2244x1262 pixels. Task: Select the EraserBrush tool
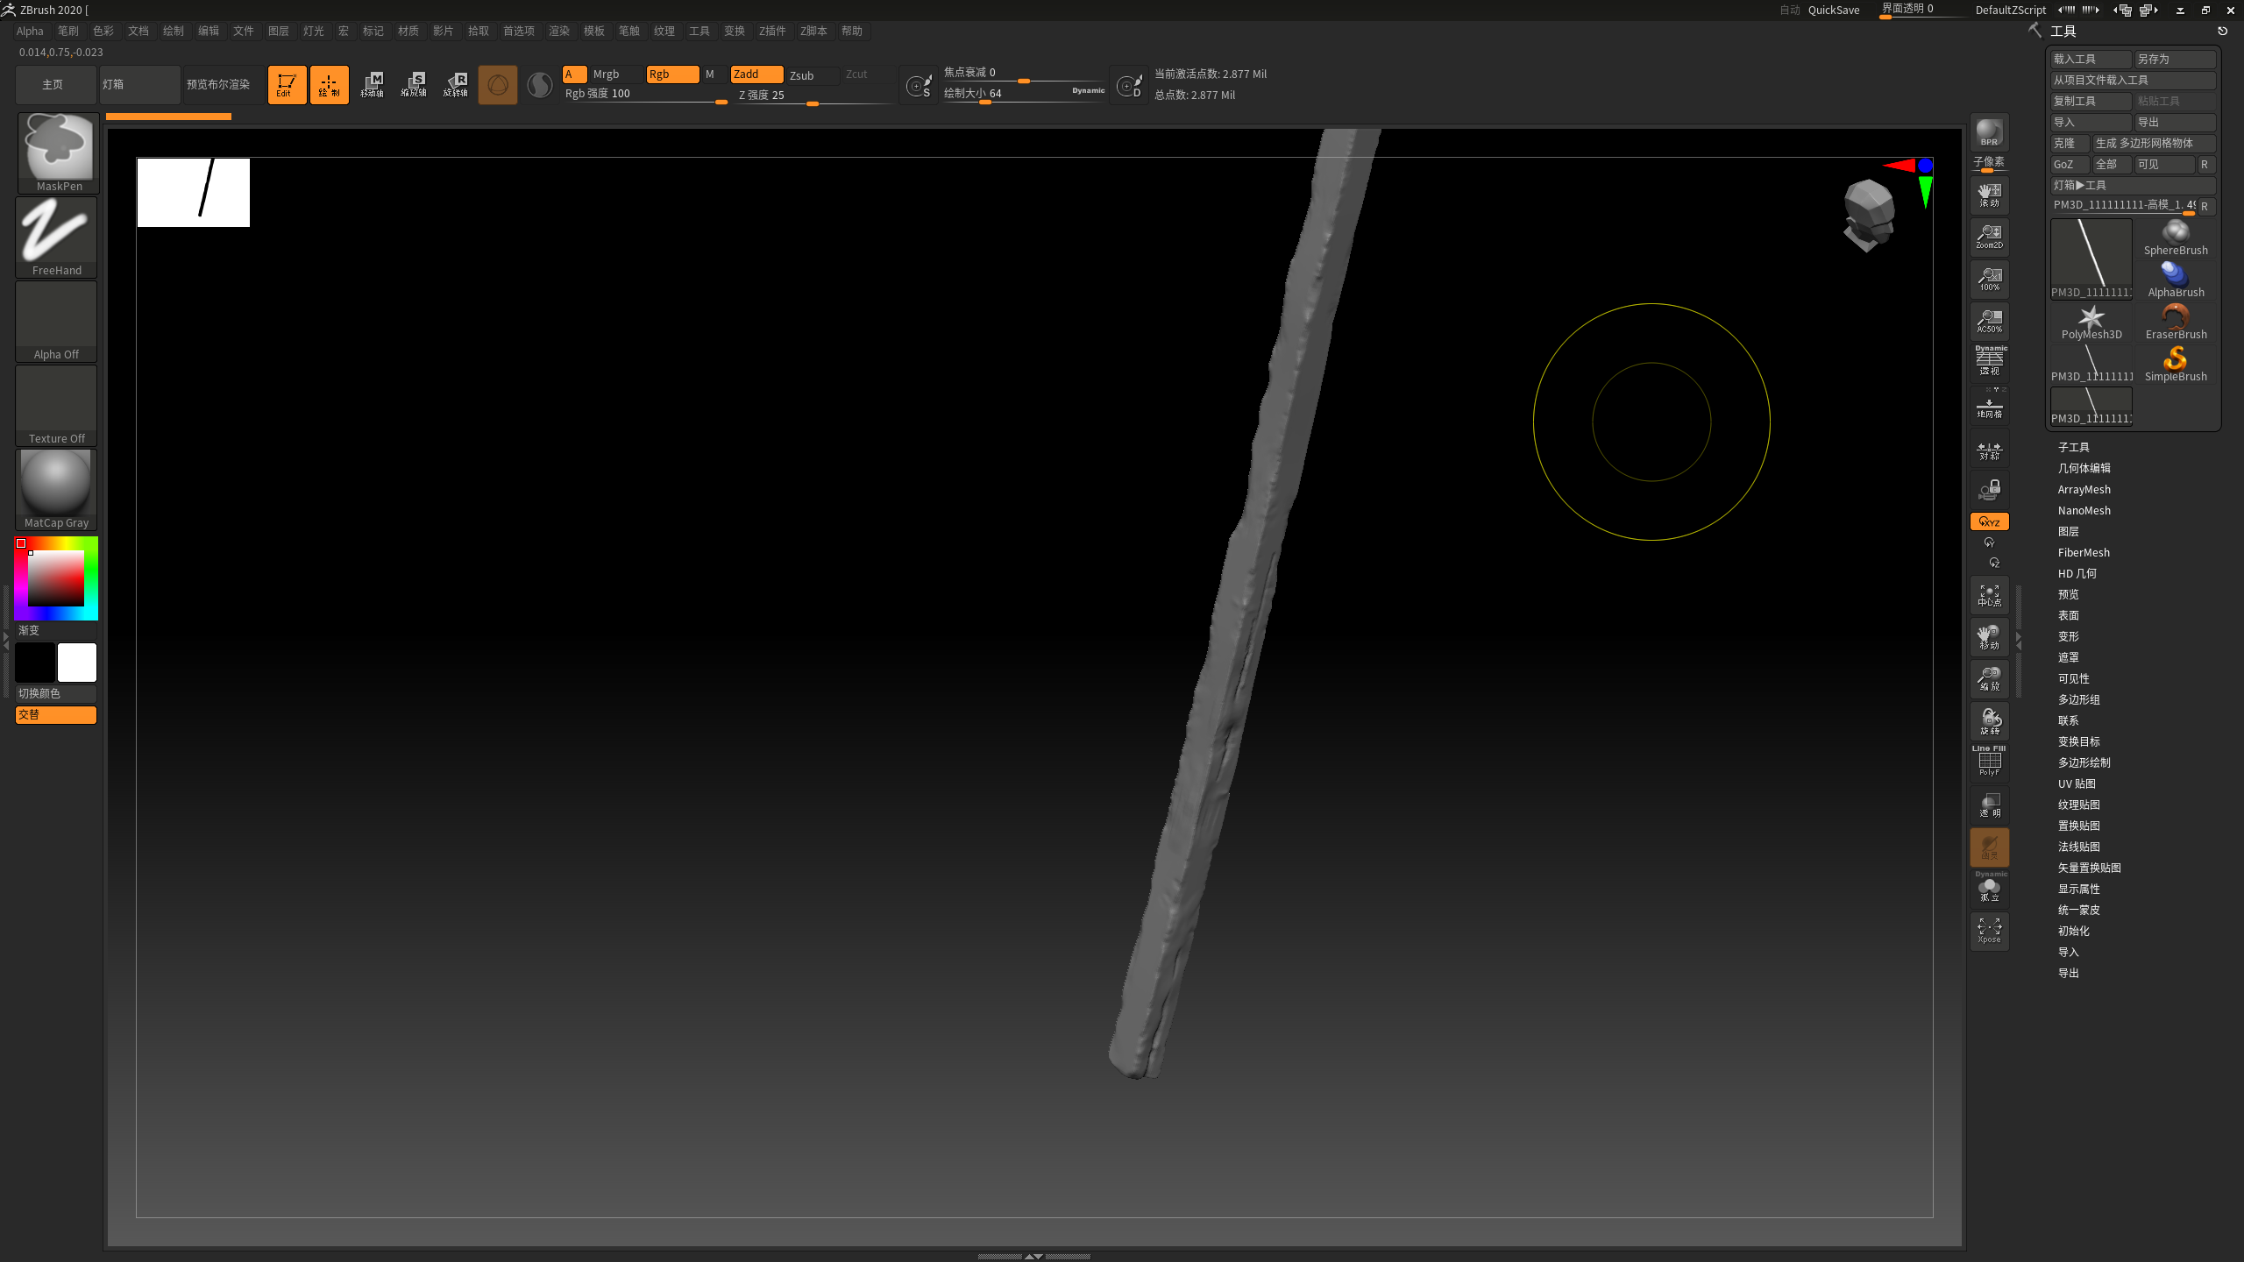2176,321
